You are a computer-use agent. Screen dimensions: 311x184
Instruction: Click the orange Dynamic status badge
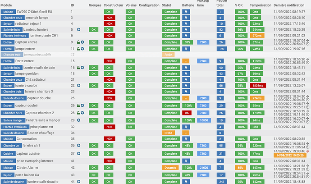click(170, 167)
